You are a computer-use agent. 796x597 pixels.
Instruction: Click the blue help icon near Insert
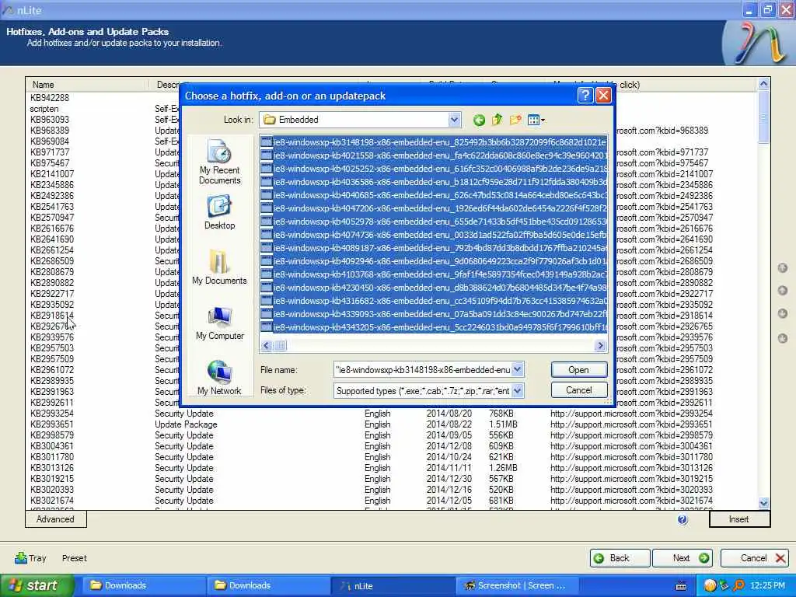click(x=683, y=519)
